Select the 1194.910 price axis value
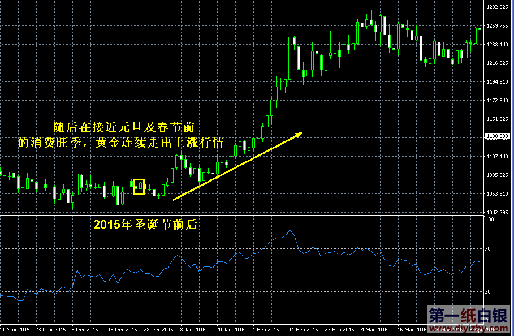 [498, 82]
